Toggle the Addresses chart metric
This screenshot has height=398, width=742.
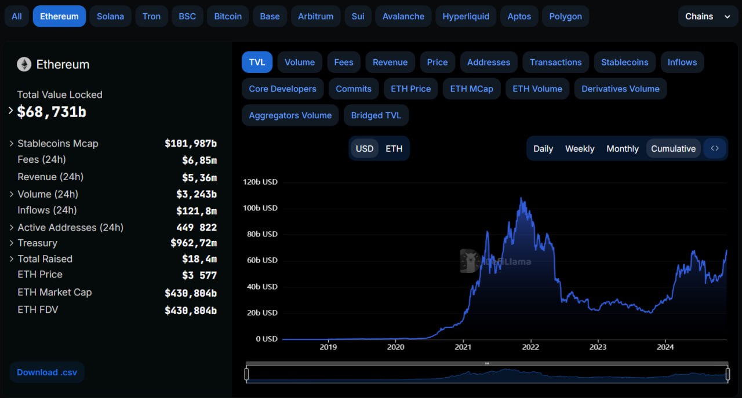point(489,62)
